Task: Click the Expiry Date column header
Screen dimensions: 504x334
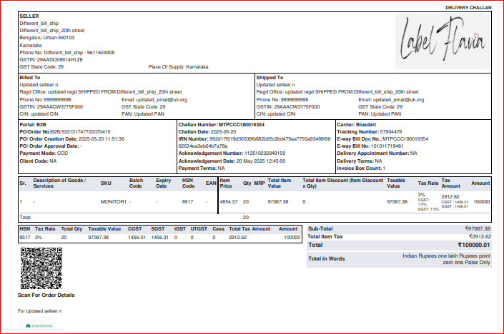Action: click(163, 183)
